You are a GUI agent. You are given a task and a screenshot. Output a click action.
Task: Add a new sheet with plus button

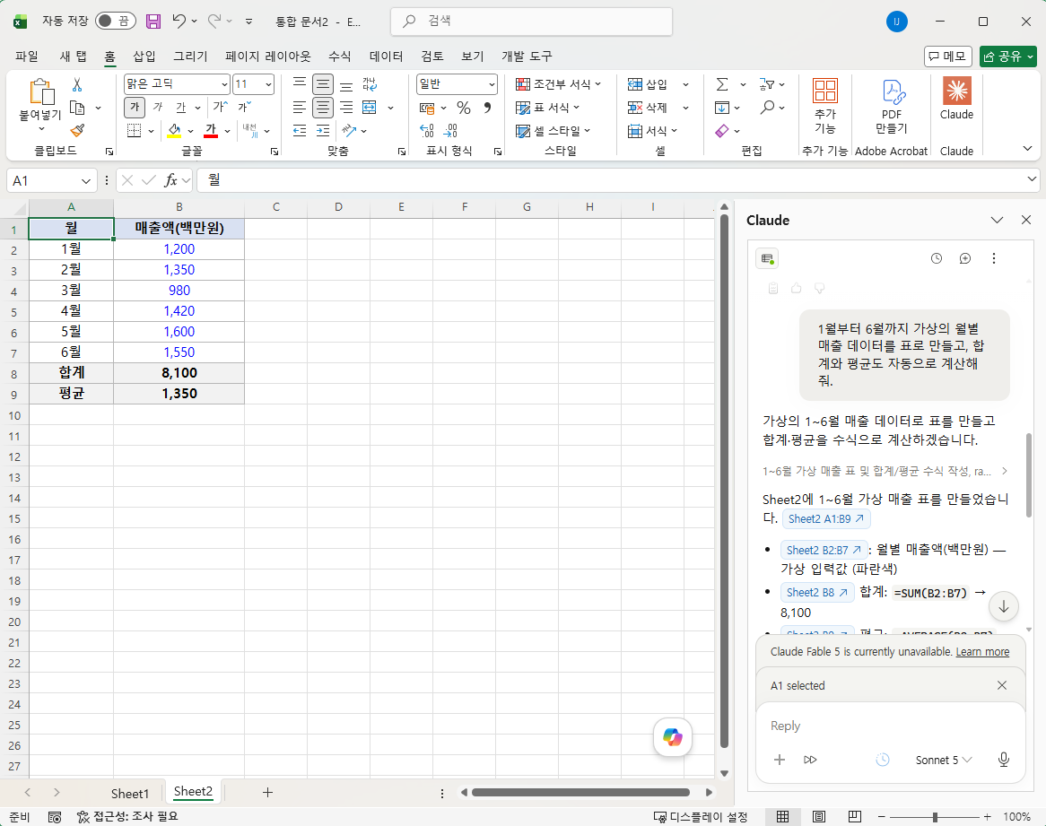point(267,793)
